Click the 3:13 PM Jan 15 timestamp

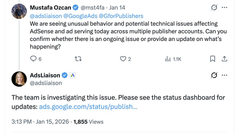40,122
